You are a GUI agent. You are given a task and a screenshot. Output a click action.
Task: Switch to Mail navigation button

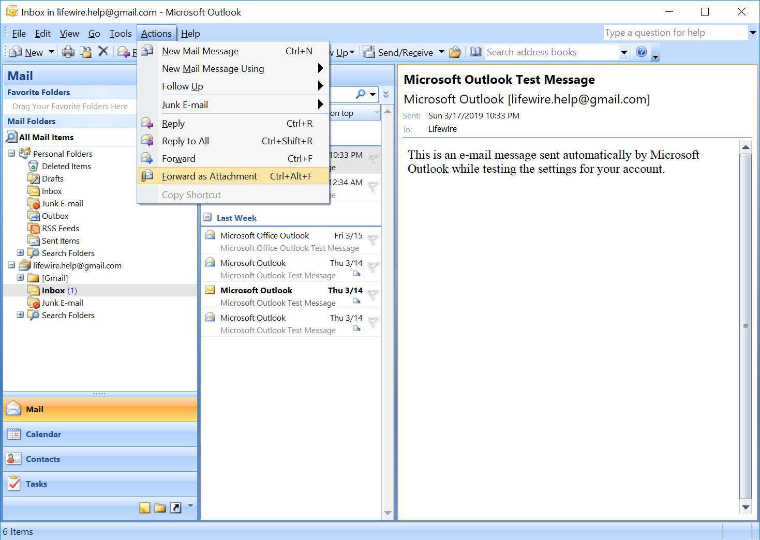[100, 409]
